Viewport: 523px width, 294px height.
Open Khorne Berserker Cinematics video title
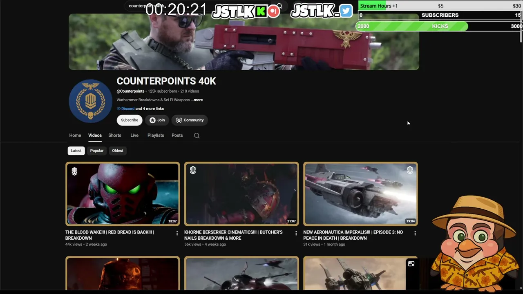pos(233,235)
